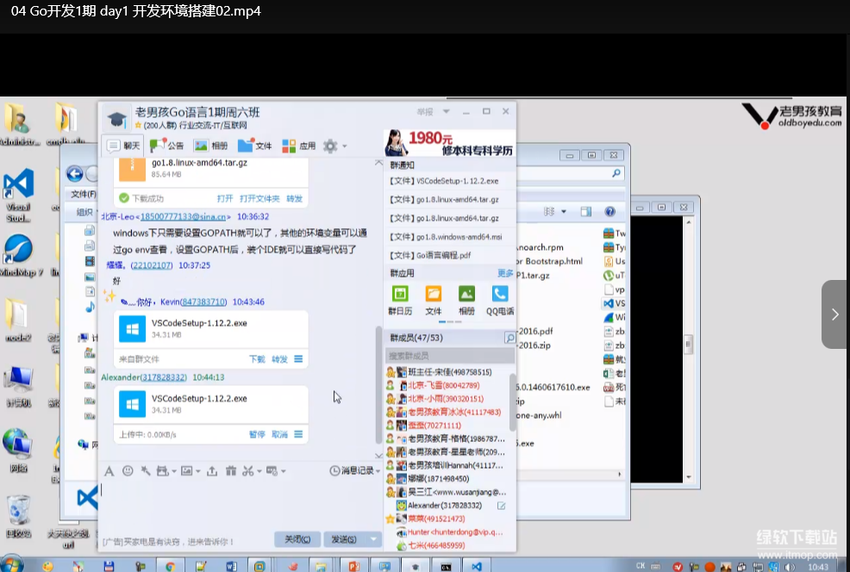Image resolution: width=850 pixels, height=572 pixels.
Task: Click the 关闭(C) button
Action: pos(297,539)
